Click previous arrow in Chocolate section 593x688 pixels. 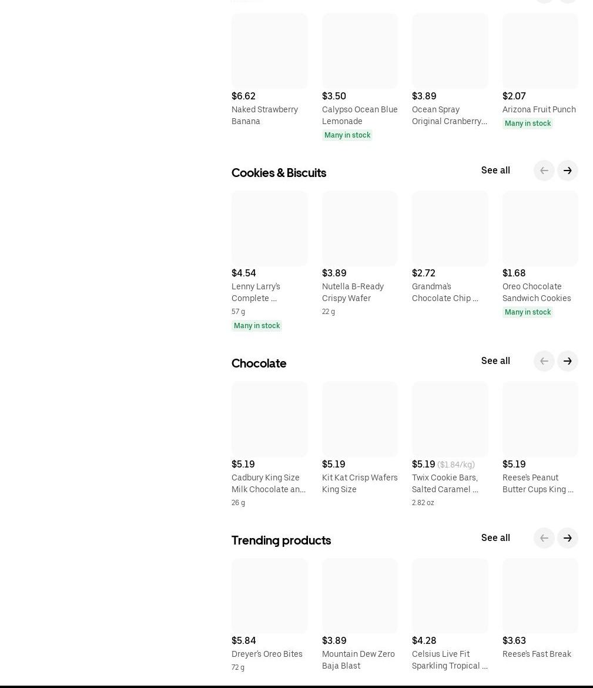pyautogui.click(x=544, y=361)
